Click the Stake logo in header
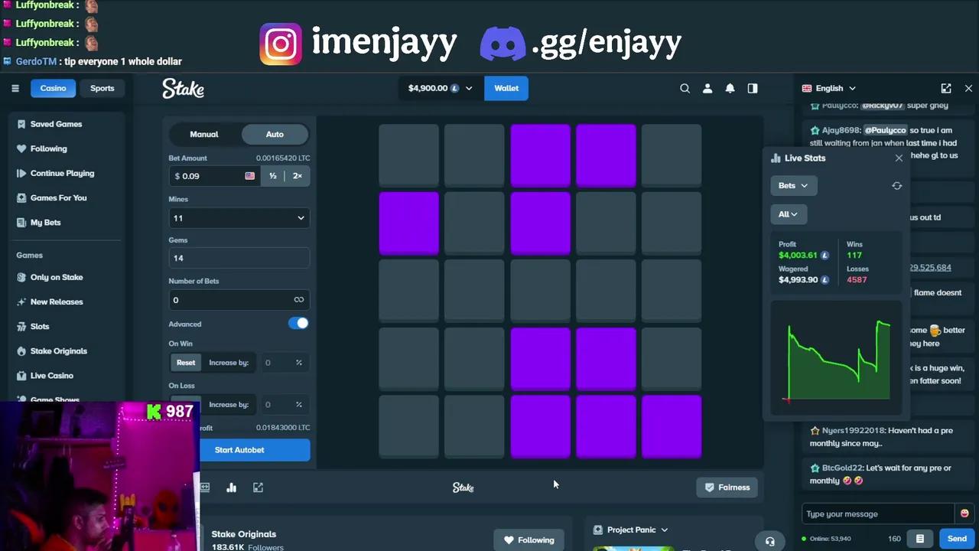Screen dimensions: 979x551 (x=183, y=89)
